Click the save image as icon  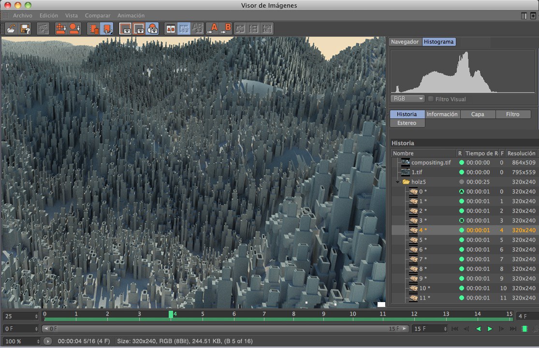pyautogui.click(x=25, y=29)
